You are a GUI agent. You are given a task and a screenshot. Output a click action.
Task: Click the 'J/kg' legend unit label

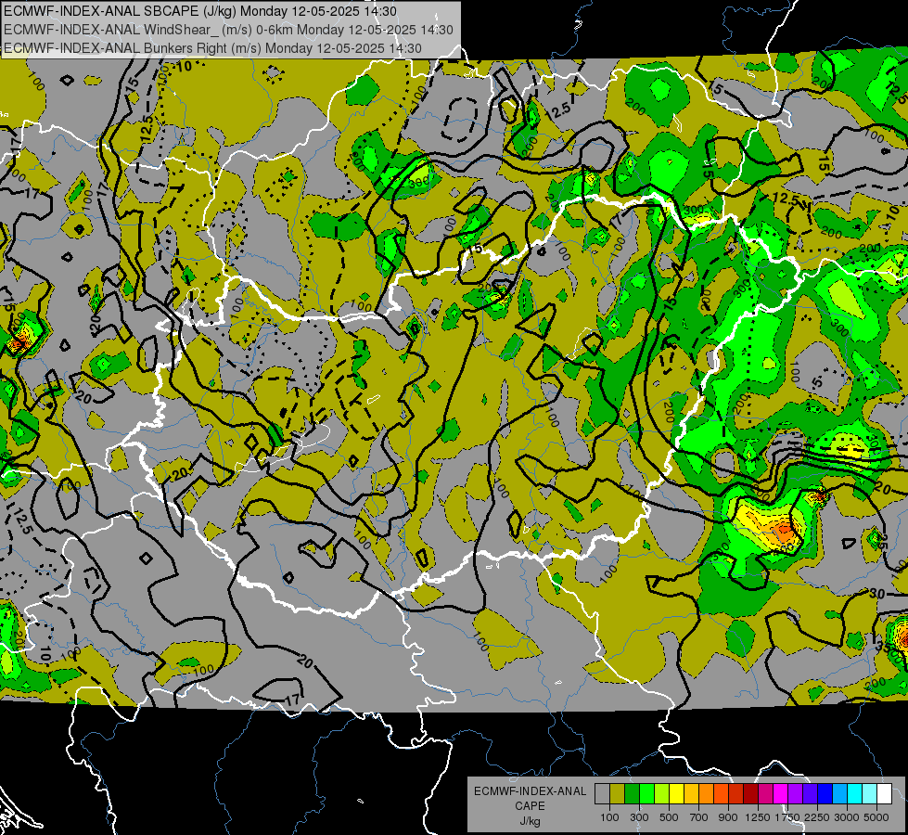pos(530,821)
